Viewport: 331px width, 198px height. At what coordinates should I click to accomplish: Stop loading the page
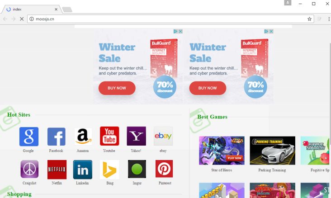[x=22, y=19]
